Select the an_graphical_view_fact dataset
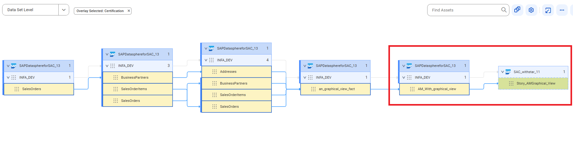 [335, 89]
